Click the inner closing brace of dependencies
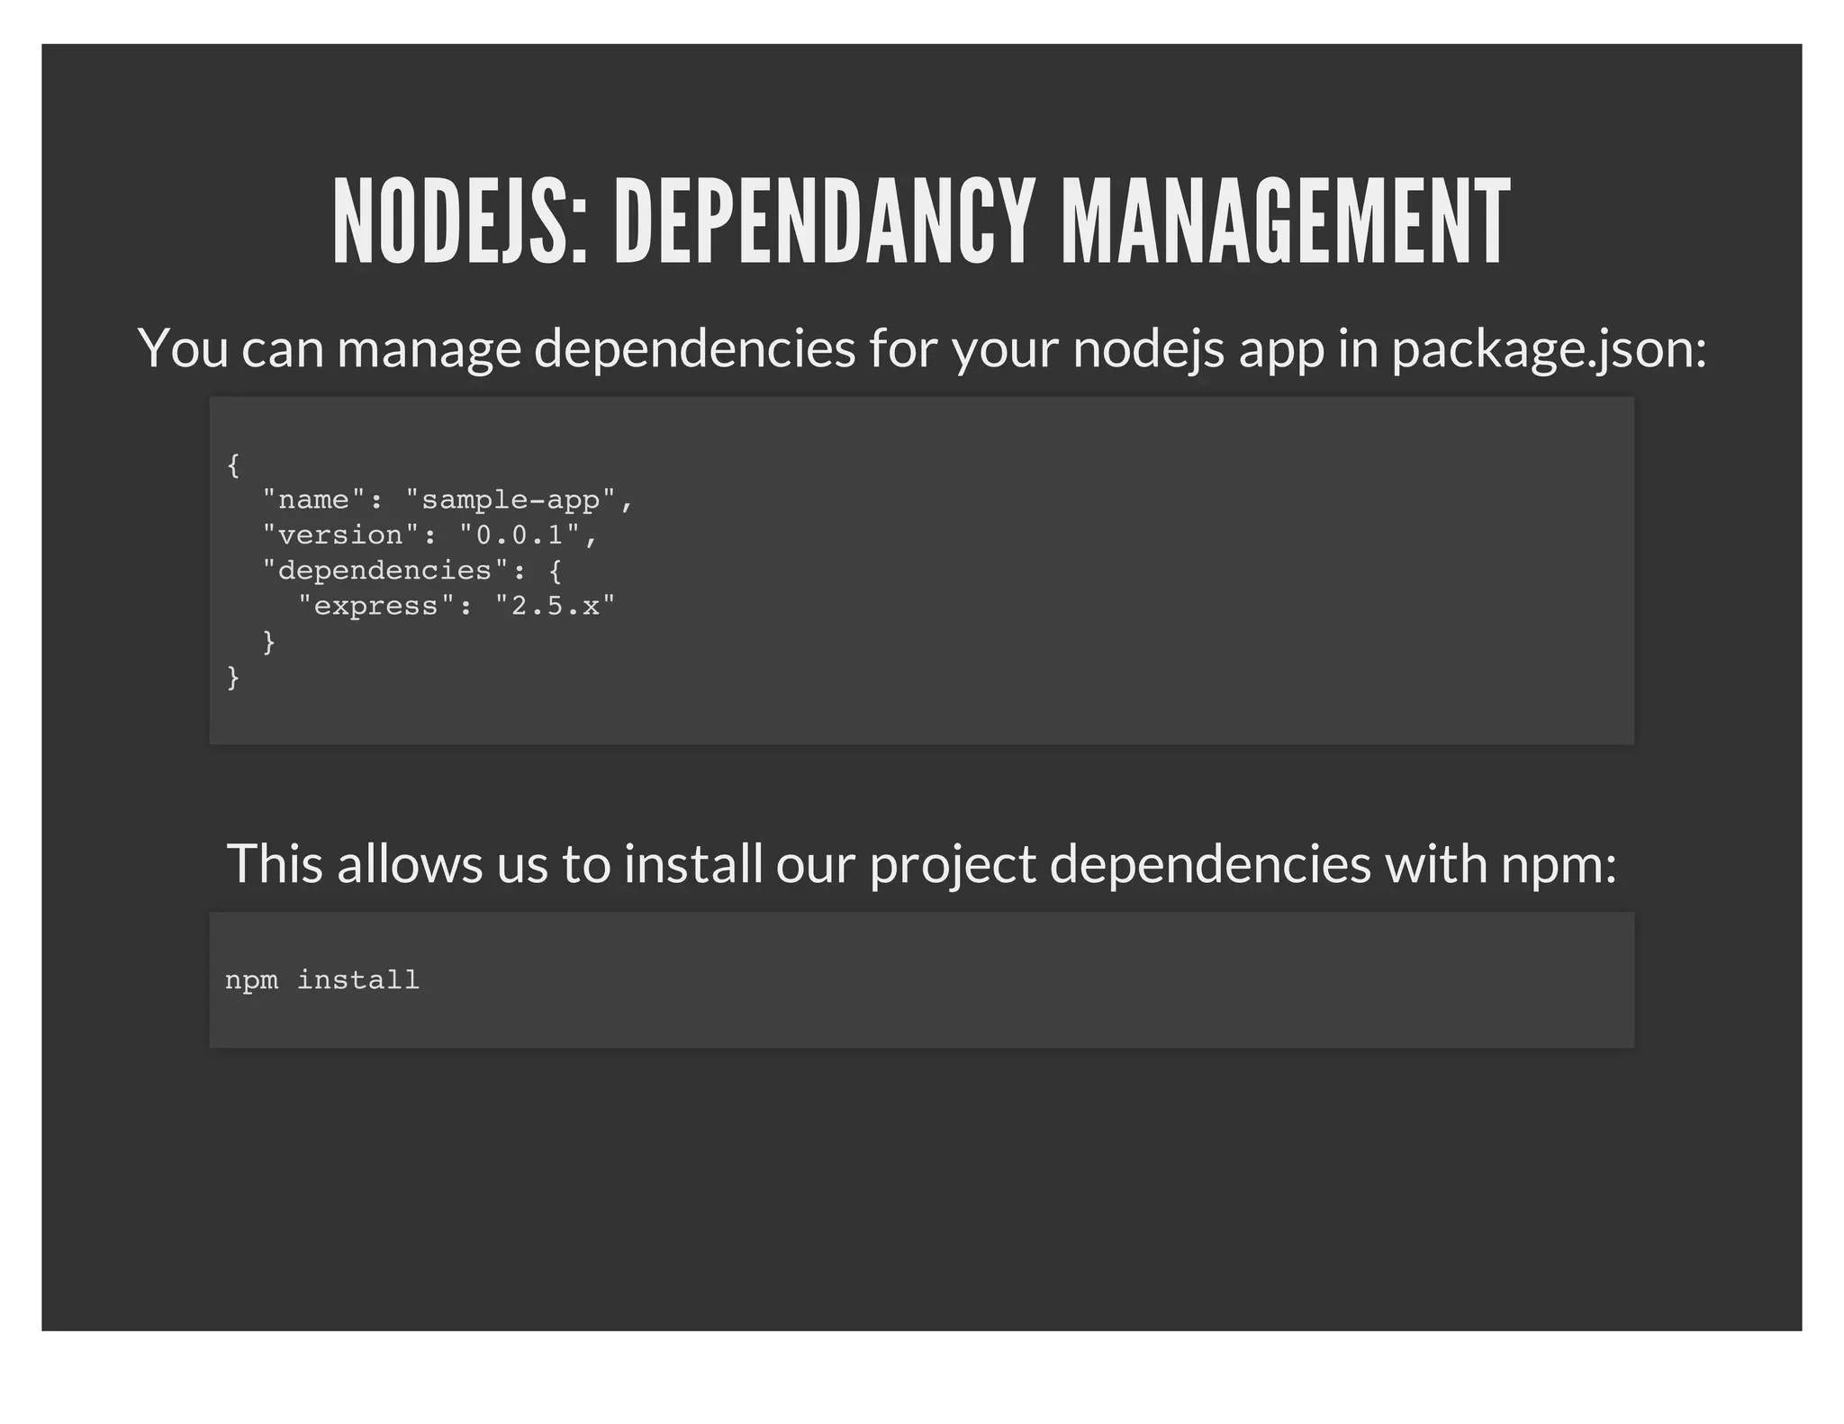Viewport: 1844px width, 1424px height. click(x=268, y=641)
